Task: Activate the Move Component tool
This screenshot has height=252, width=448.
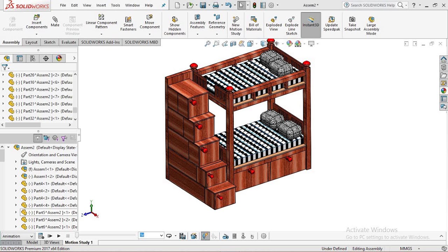Action: click(x=149, y=22)
